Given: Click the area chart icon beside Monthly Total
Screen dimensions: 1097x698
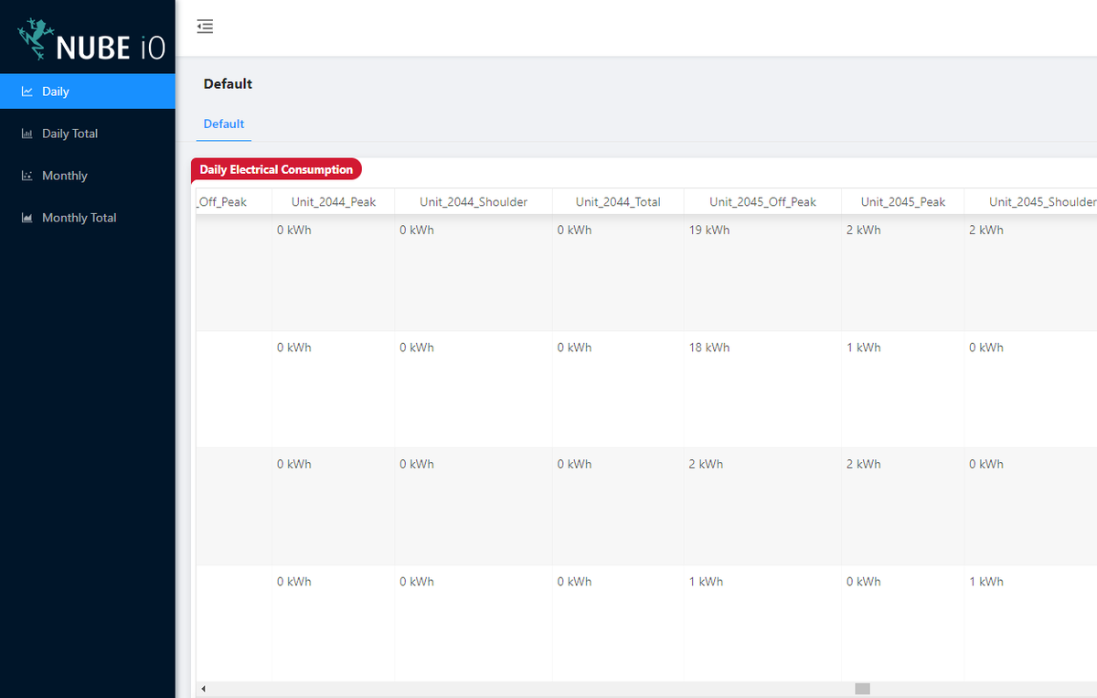Looking at the screenshot, I should point(27,218).
